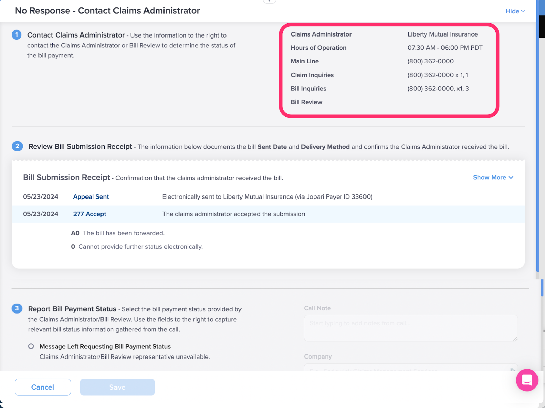Click the Claim Inquiries label
Viewport: 545px width, 408px height.
[x=312, y=75]
